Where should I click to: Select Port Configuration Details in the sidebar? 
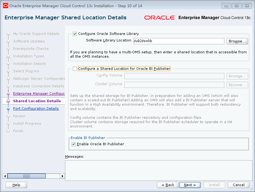[36, 108]
